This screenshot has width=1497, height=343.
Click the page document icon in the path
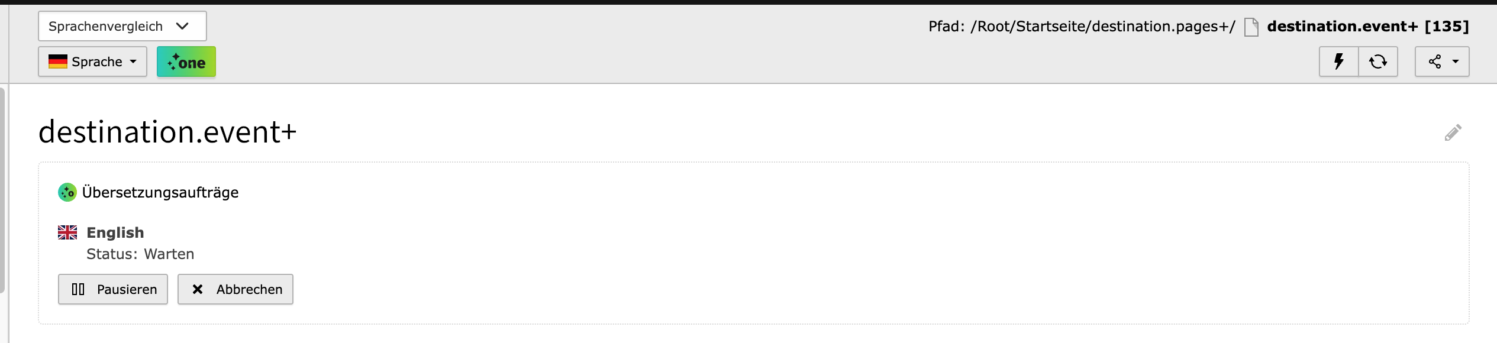pyautogui.click(x=1251, y=27)
